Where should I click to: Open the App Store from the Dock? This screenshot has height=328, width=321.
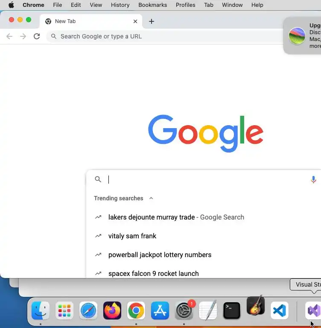click(160, 310)
